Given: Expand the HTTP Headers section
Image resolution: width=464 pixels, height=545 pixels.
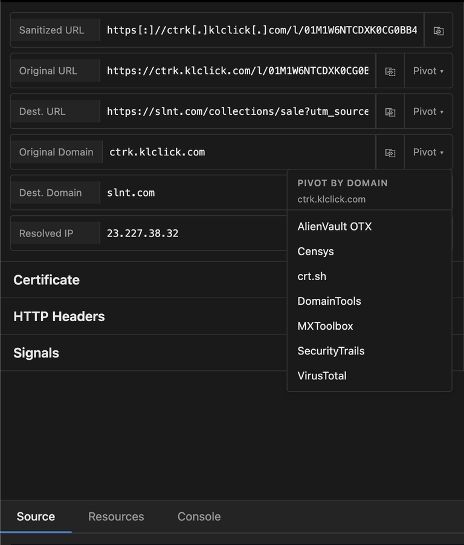Looking at the screenshot, I should click(59, 316).
